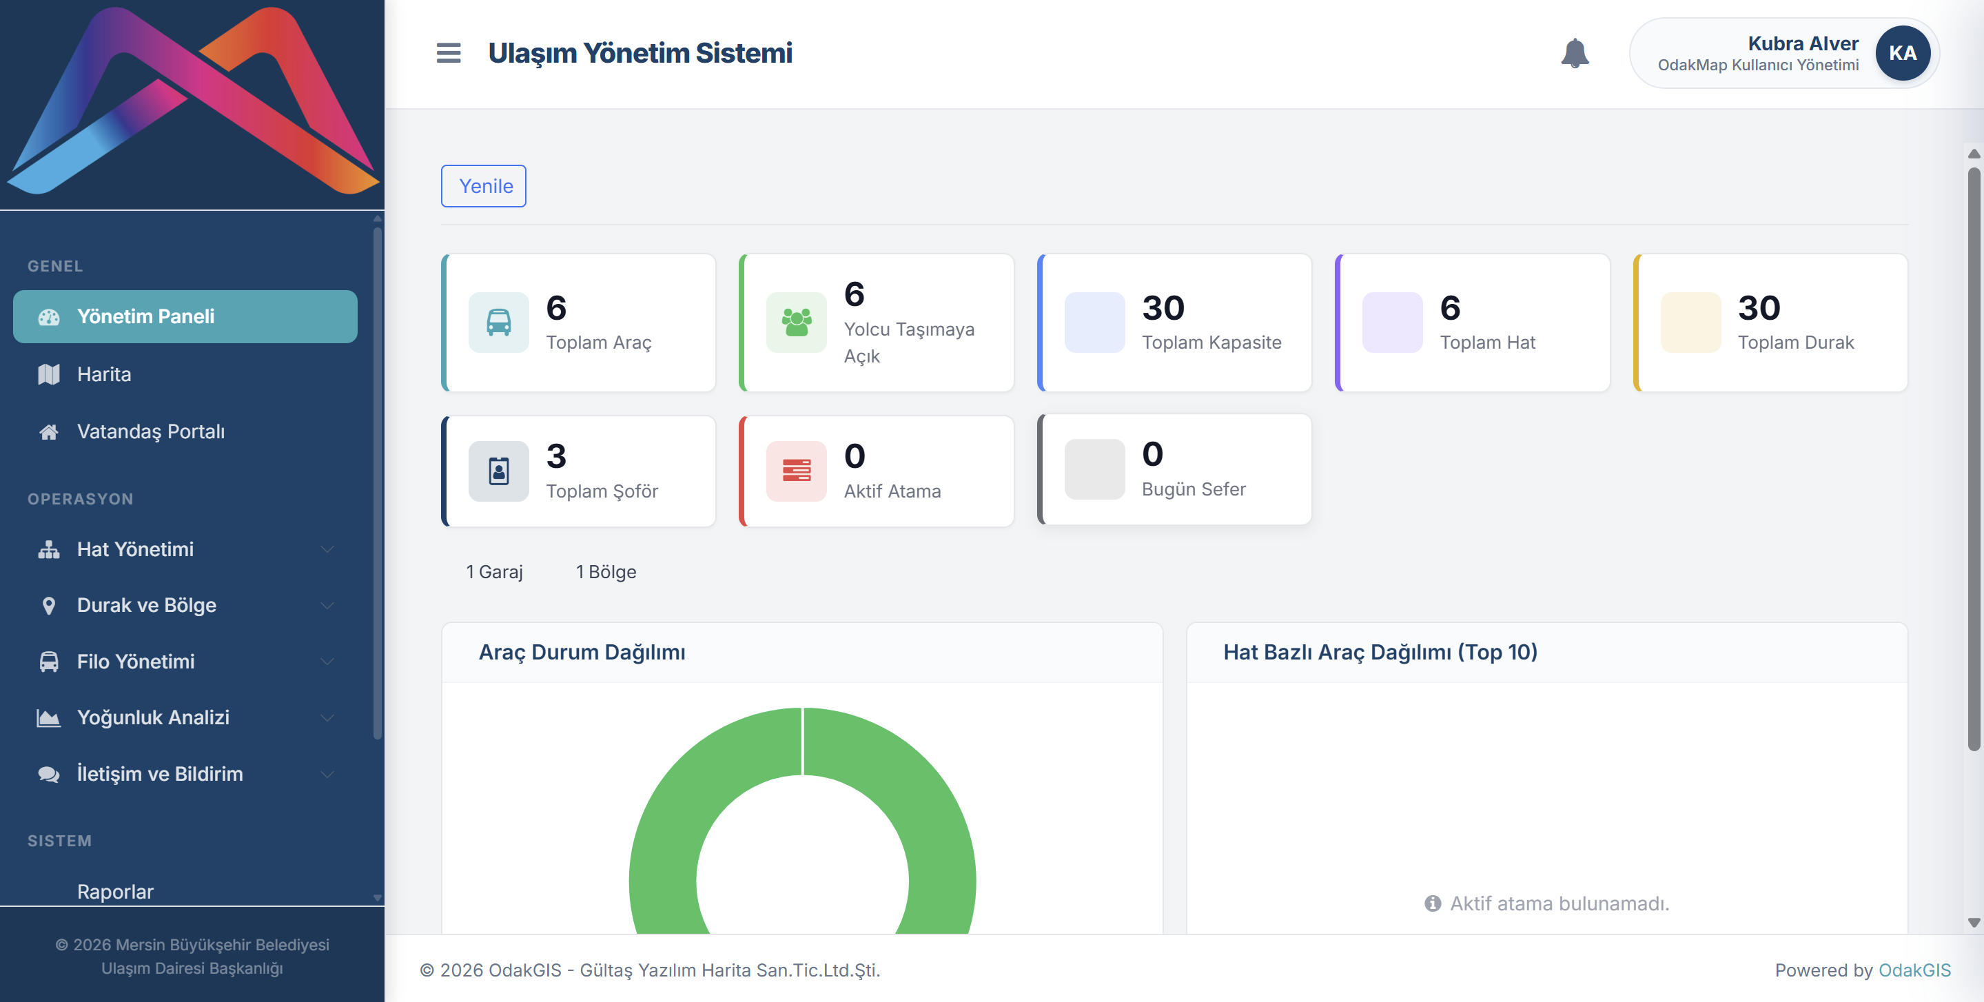Follow the OdakGIS link in the footer
1984x1002 pixels.
[x=1914, y=970]
